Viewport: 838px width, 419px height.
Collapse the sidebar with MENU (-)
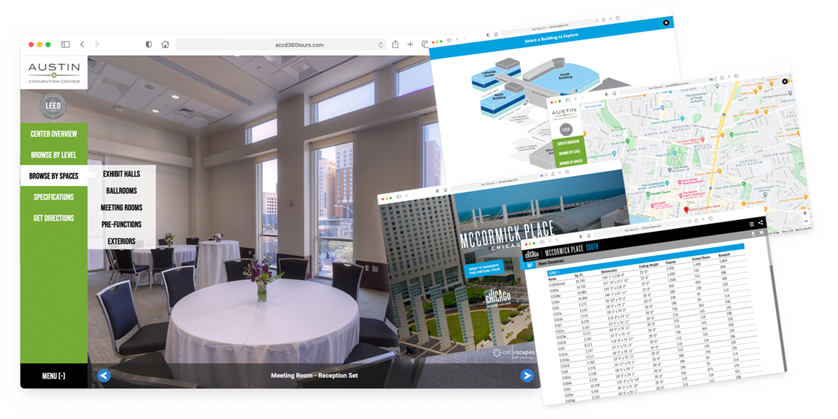click(54, 376)
